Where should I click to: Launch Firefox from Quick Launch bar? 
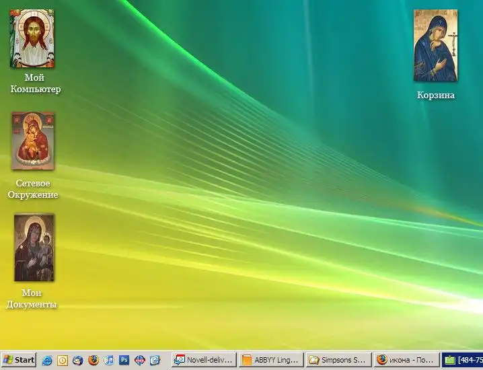(94, 361)
